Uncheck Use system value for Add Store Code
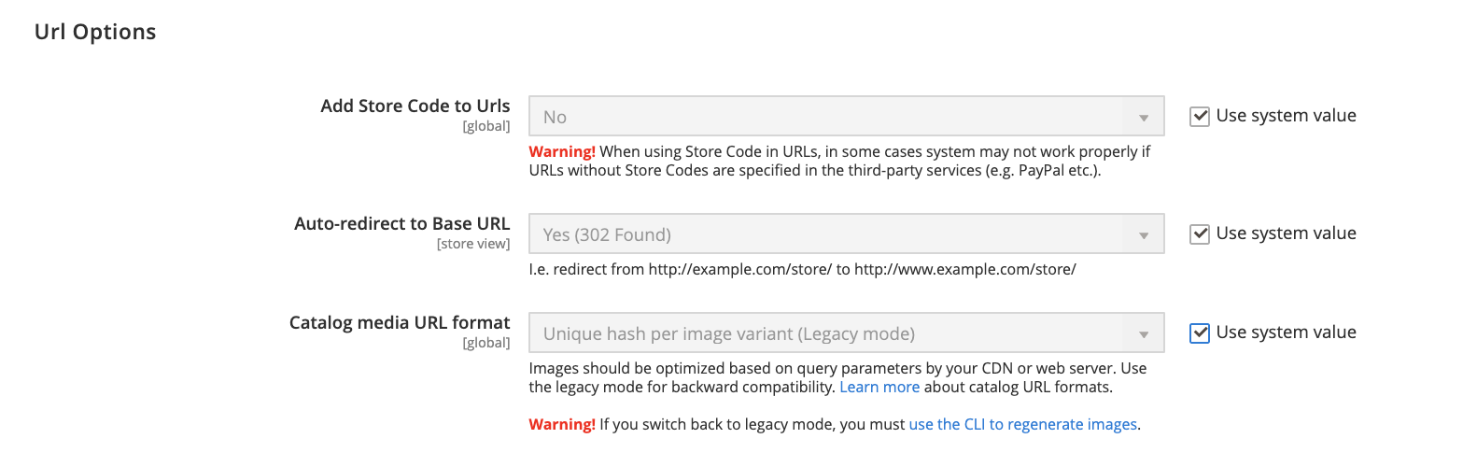The height and width of the screenshot is (467, 1477). tap(1200, 117)
